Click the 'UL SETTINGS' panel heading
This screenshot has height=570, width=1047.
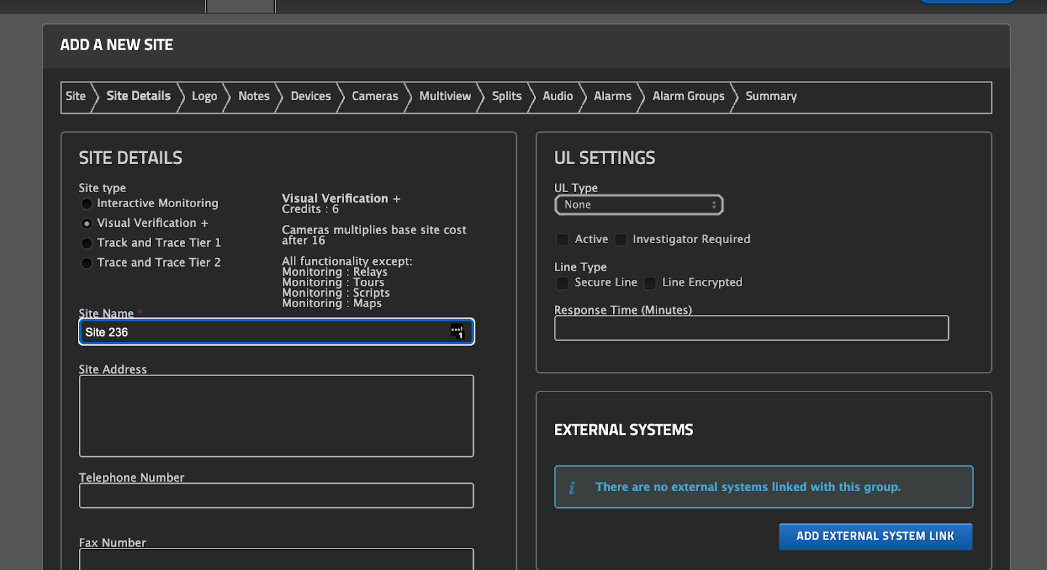tap(605, 158)
